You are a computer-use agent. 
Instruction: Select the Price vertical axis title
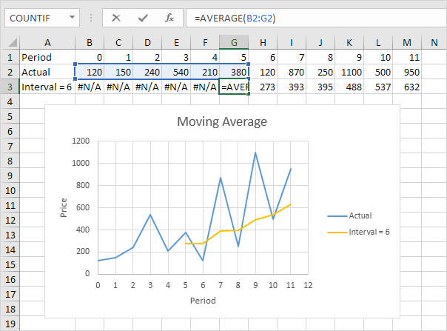pos(64,207)
